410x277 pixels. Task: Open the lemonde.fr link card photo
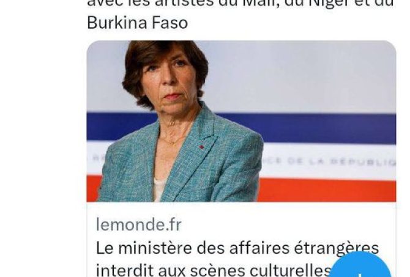tap(241, 121)
